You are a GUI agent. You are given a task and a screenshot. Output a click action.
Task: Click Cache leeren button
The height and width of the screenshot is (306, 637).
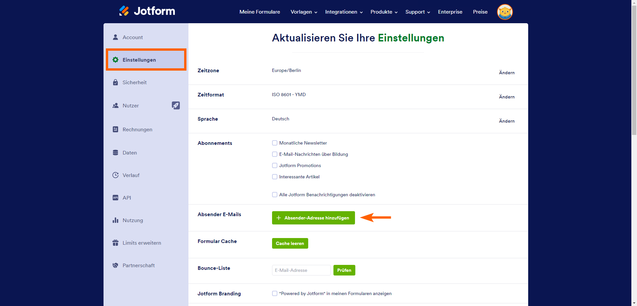pos(290,243)
